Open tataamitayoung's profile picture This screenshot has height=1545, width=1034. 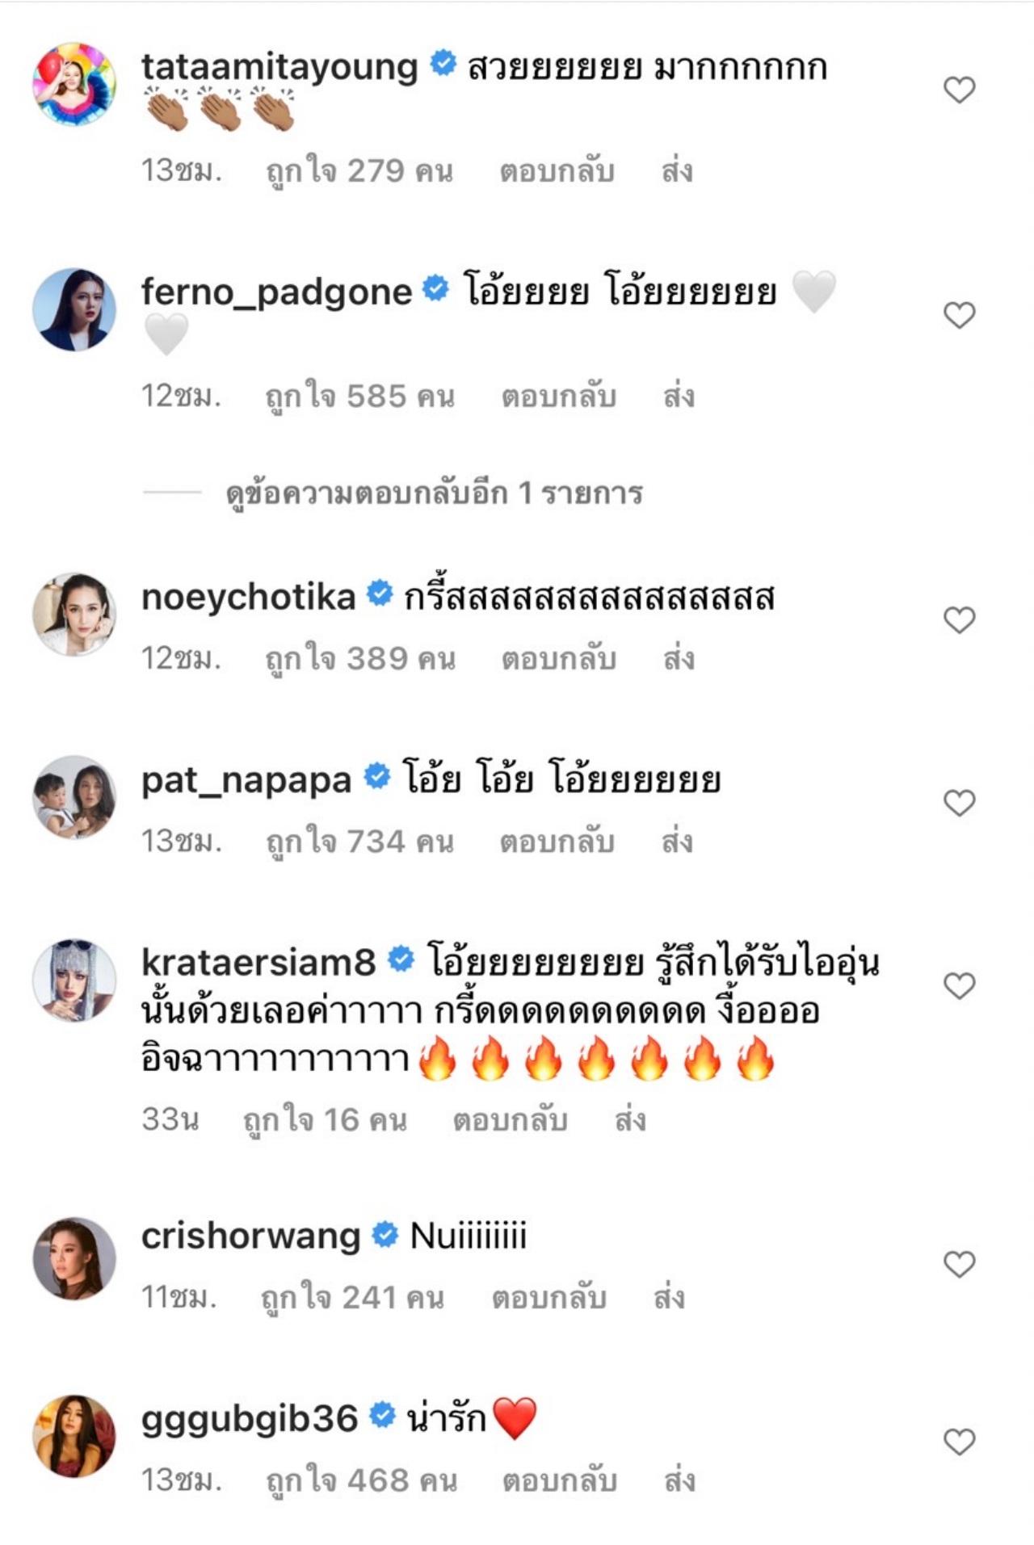coord(74,85)
